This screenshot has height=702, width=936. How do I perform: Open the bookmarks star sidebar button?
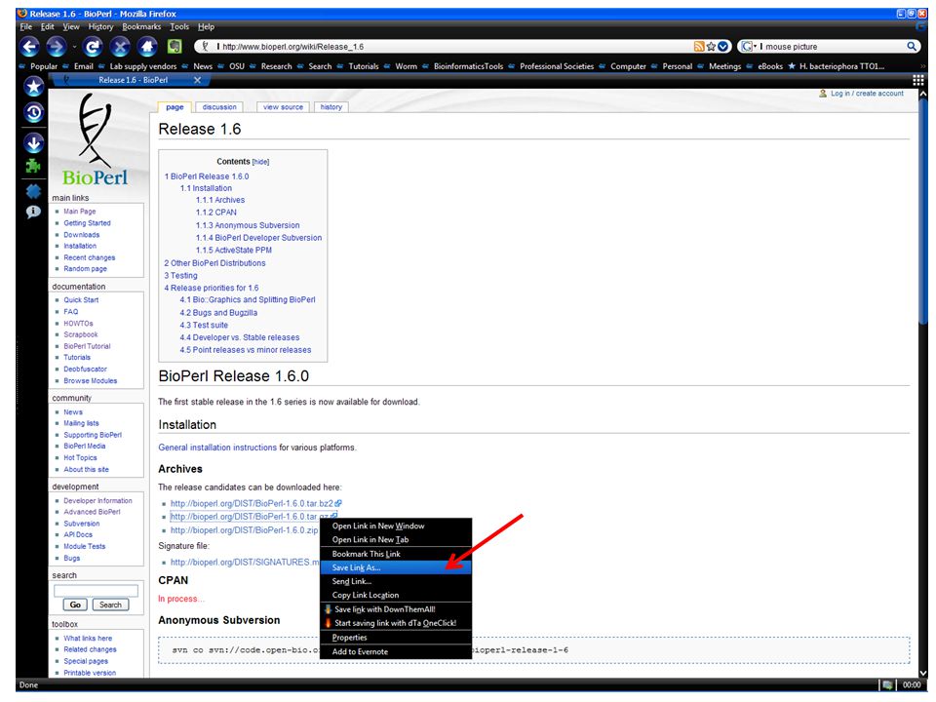(x=34, y=87)
